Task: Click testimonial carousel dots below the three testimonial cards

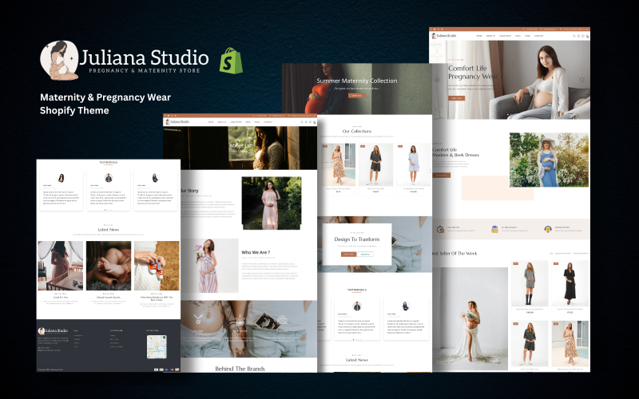Action: point(109,210)
